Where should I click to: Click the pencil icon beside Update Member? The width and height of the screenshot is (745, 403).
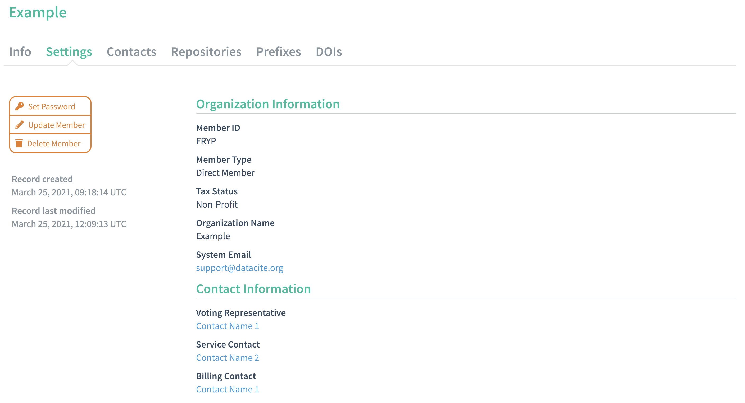19,125
